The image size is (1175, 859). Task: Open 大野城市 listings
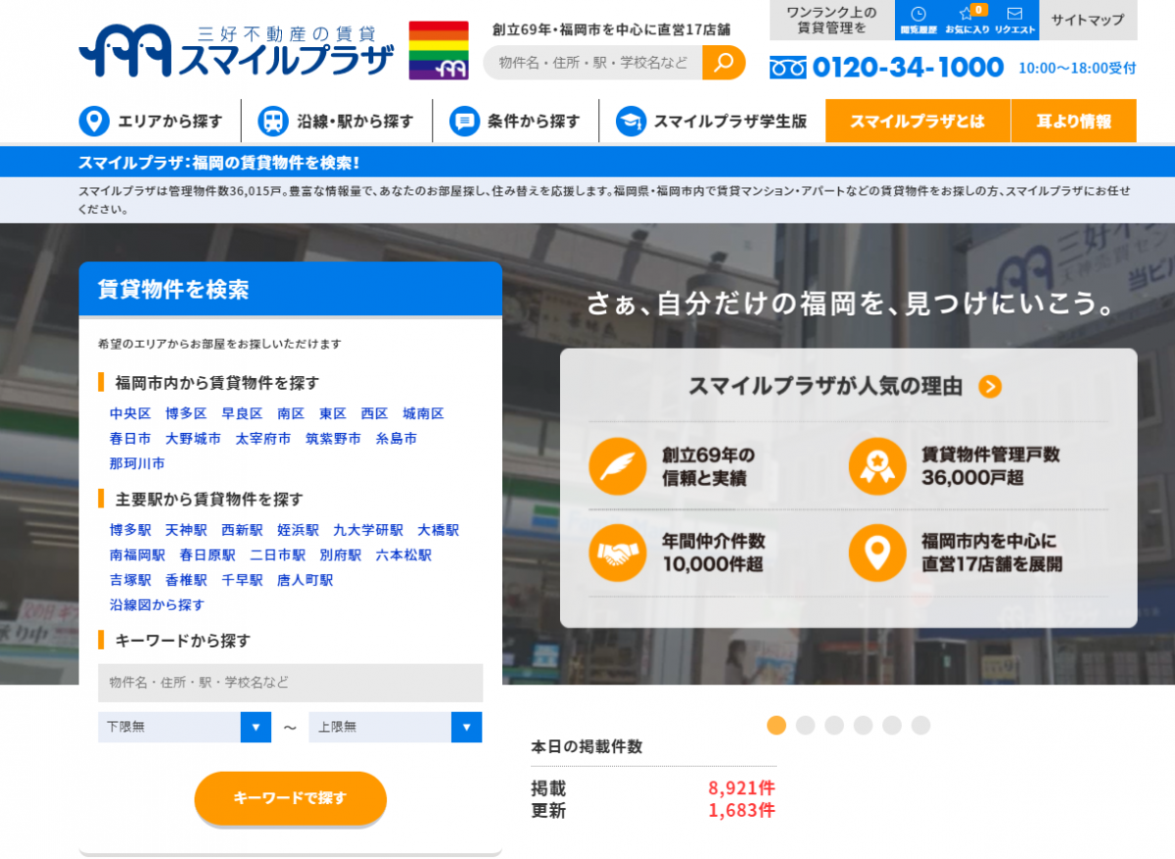pos(193,439)
